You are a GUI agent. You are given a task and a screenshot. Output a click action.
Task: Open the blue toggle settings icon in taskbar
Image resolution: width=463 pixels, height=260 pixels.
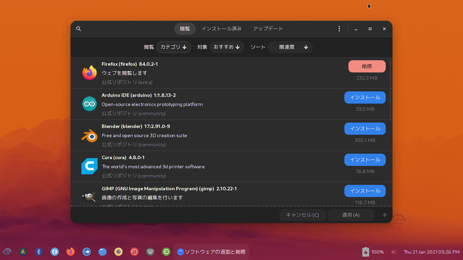point(86,252)
